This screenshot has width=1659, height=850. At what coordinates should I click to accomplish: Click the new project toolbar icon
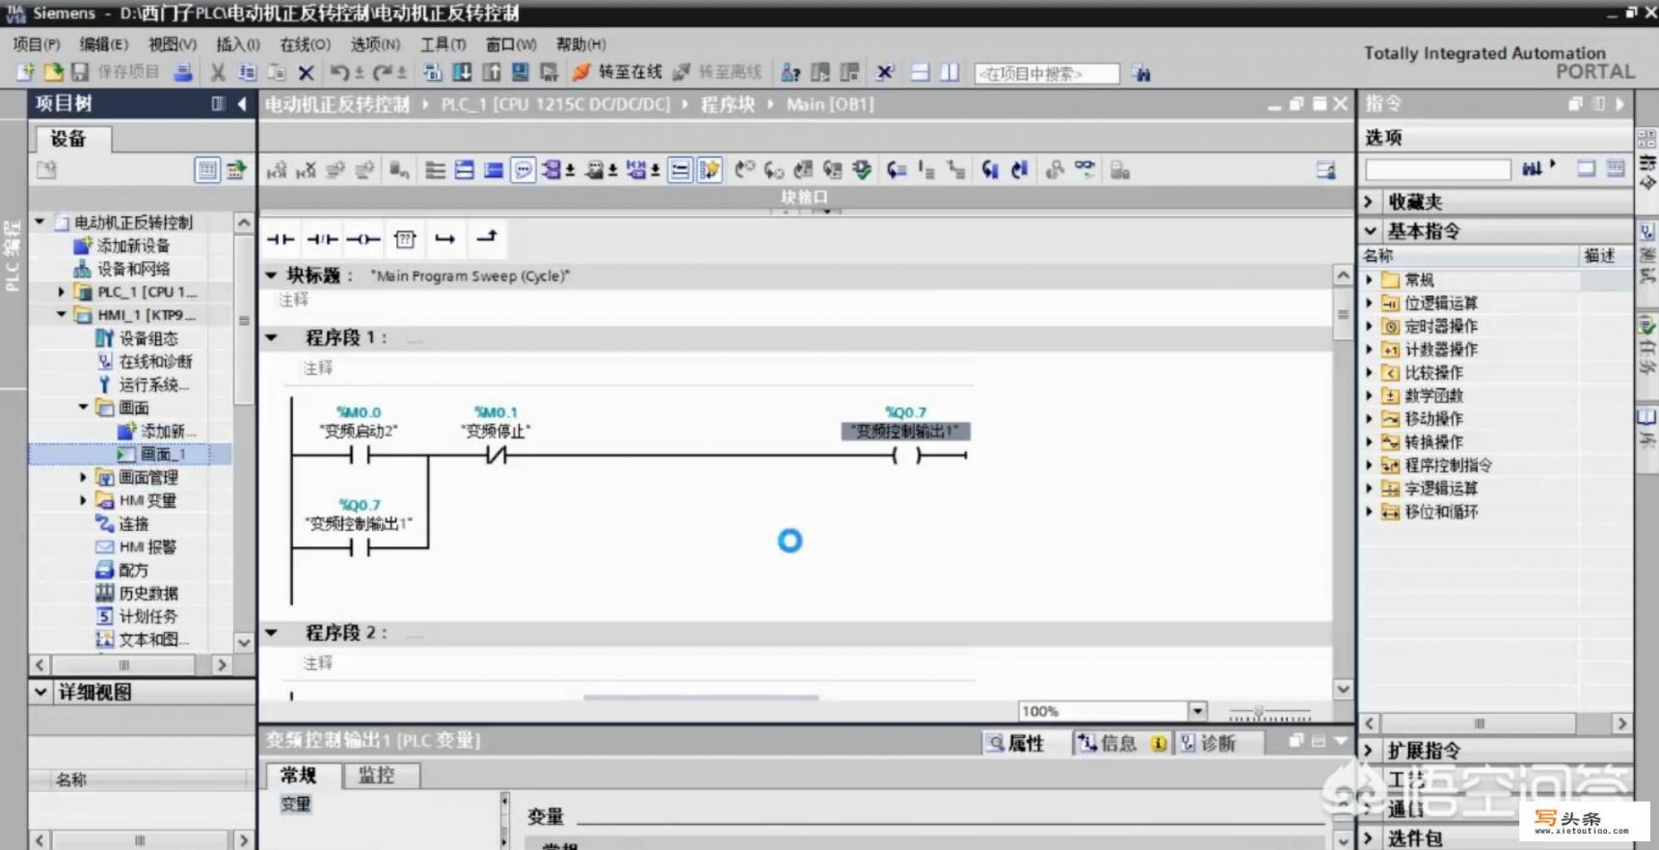(x=25, y=72)
